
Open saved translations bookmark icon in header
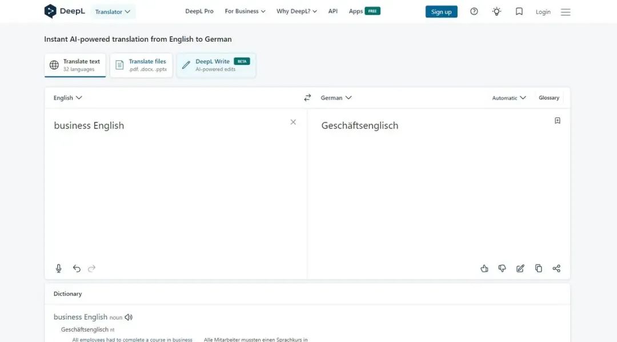click(x=519, y=11)
